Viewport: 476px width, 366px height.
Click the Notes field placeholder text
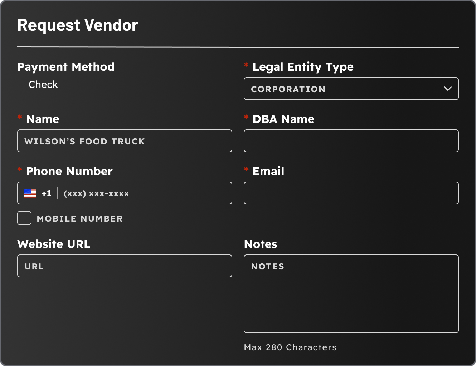267,266
